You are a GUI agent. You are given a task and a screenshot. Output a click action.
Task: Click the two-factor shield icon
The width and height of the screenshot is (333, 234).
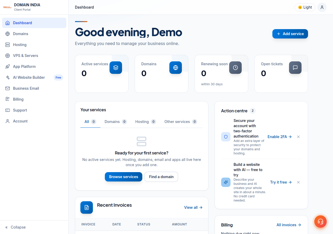[x=226, y=137]
